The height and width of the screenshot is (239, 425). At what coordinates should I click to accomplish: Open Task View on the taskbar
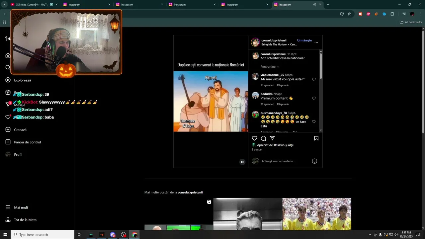[80, 235]
